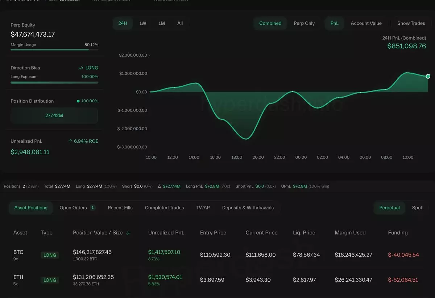Enable Show Trades on chart
The width and height of the screenshot is (435, 298).
click(x=411, y=23)
